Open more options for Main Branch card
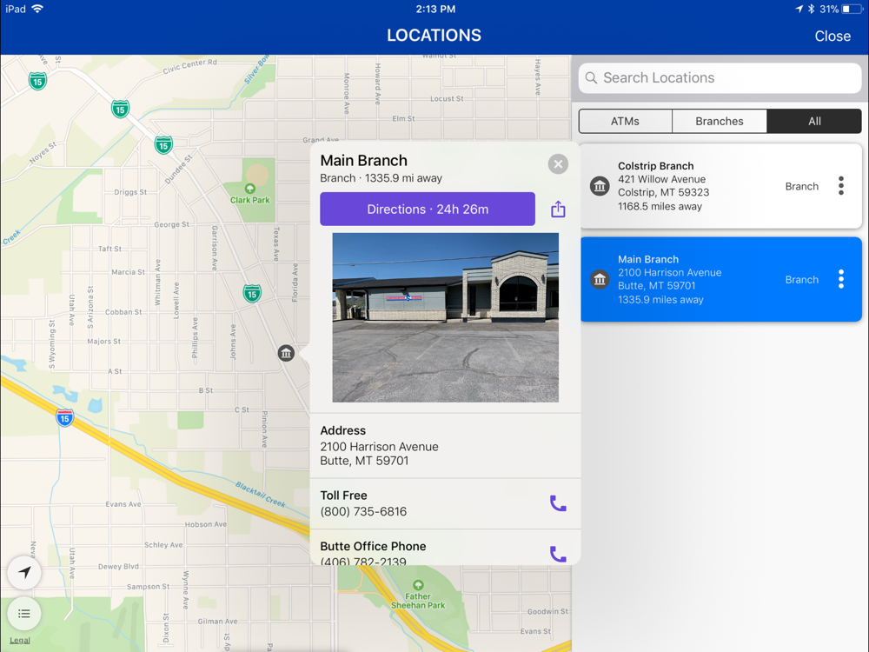 tap(840, 279)
